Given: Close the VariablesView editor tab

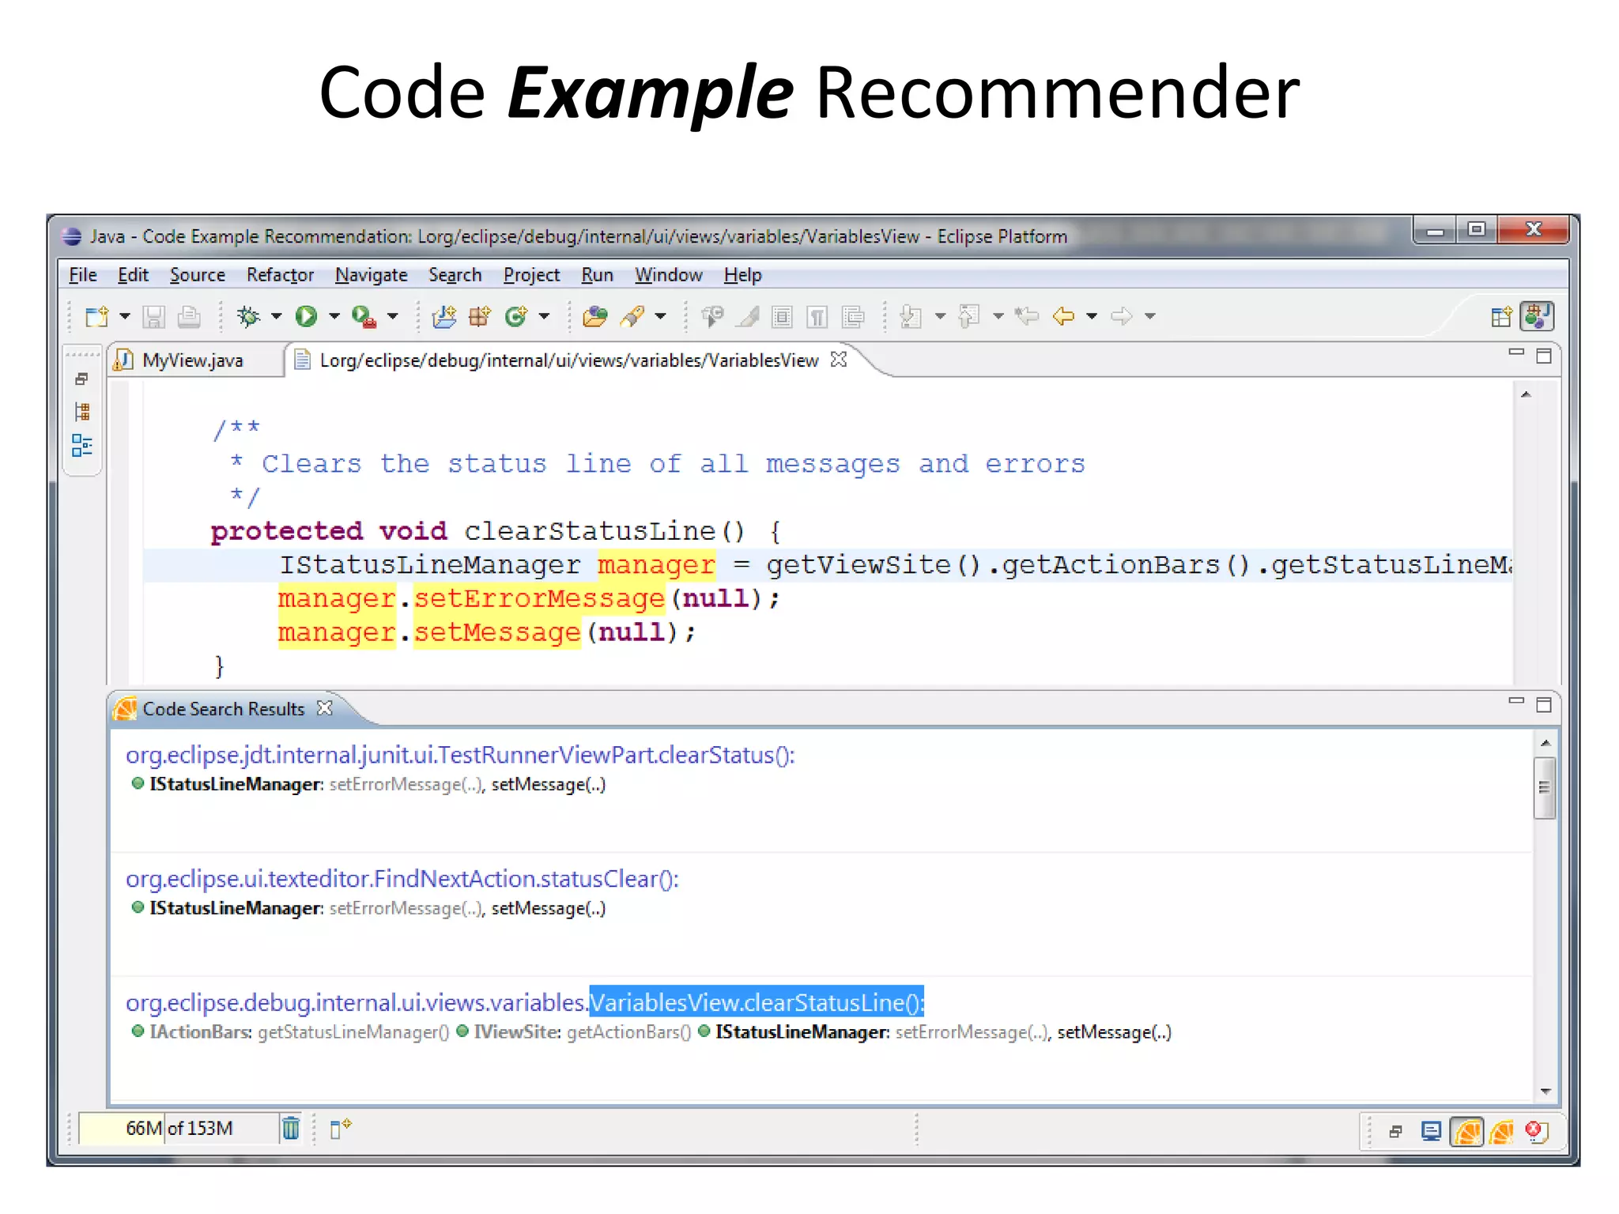Looking at the screenshot, I should coord(839,360).
